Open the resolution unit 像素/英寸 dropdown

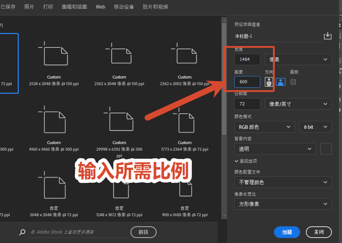pos(298,104)
